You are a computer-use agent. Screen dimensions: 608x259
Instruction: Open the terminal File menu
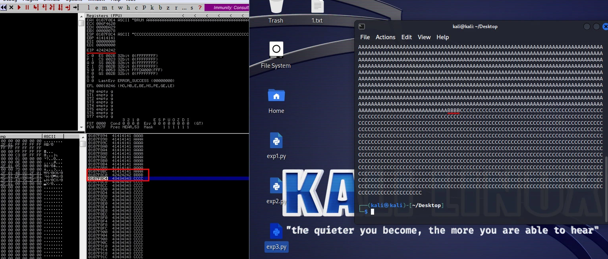point(365,37)
